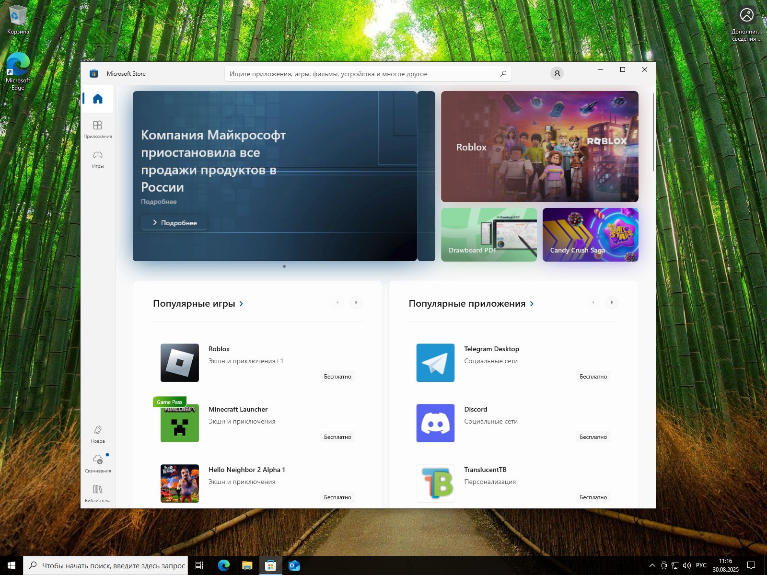Screen dimensions: 767x575
Task: Launch Edge from the taskbar
Action: coord(223,565)
